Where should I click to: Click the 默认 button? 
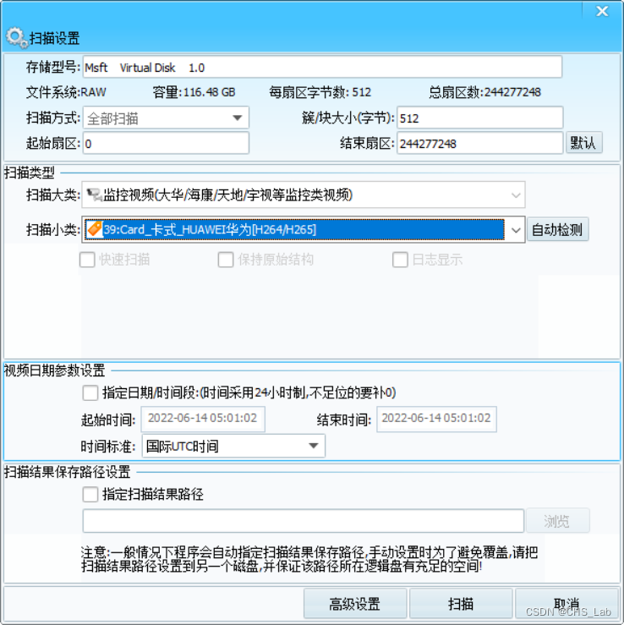pyautogui.click(x=583, y=143)
